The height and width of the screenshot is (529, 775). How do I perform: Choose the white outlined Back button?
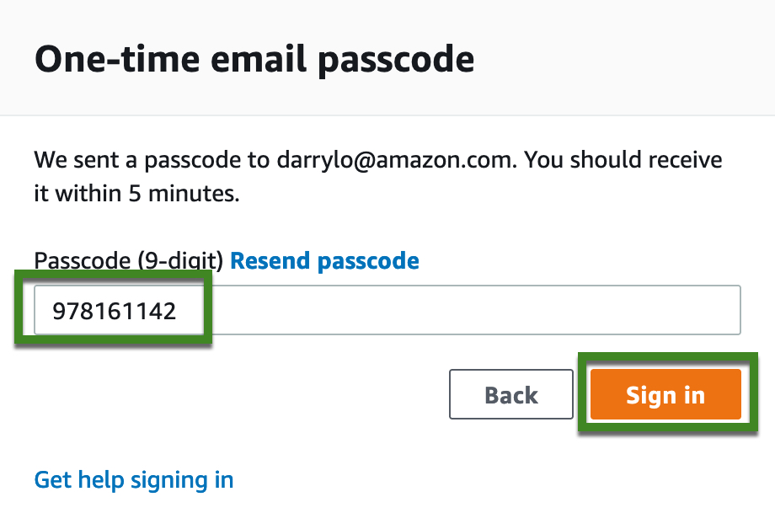click(511, 394)
